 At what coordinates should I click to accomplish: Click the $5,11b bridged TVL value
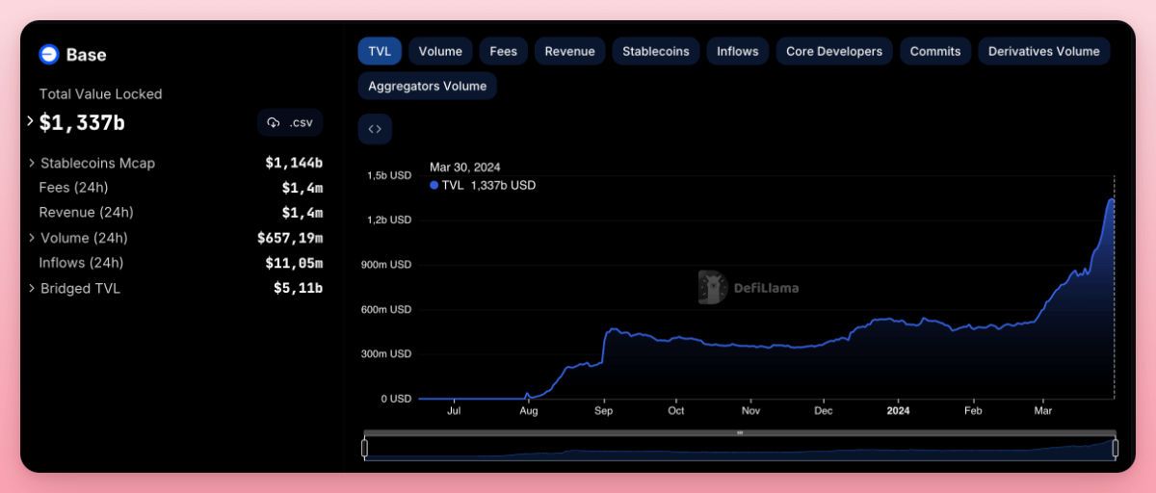[x=298, y=288]
